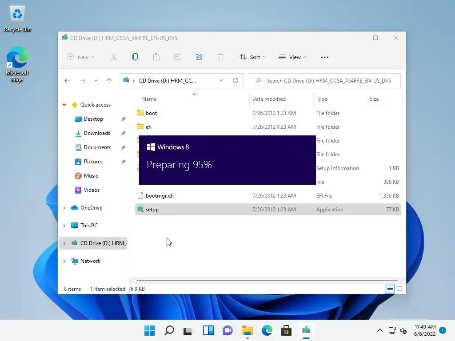This screenshot has height=341, width=455.
Task: Select Downloads in Quick access
Action: [97, 133]
